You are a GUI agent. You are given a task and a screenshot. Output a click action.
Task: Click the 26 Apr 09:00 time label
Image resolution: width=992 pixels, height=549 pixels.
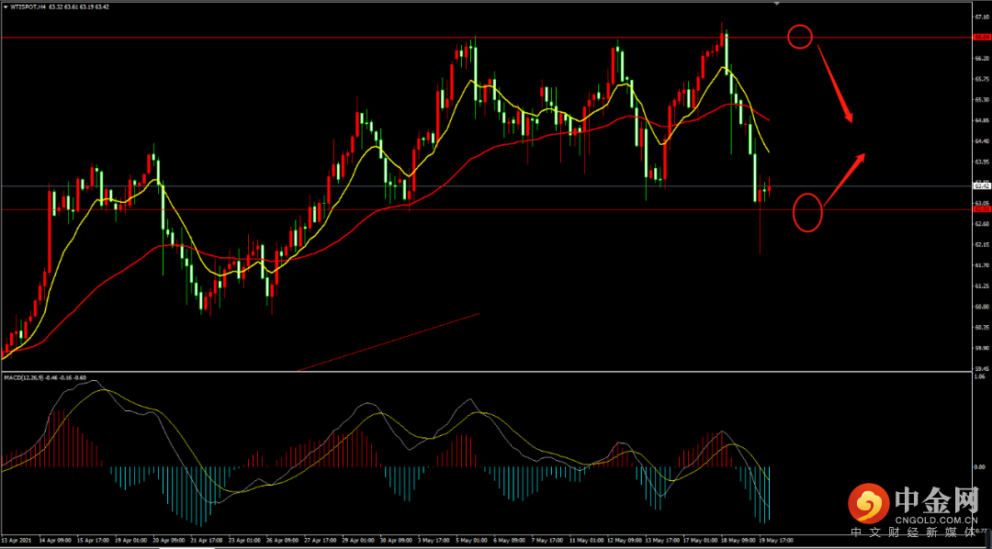click(282, 541)
